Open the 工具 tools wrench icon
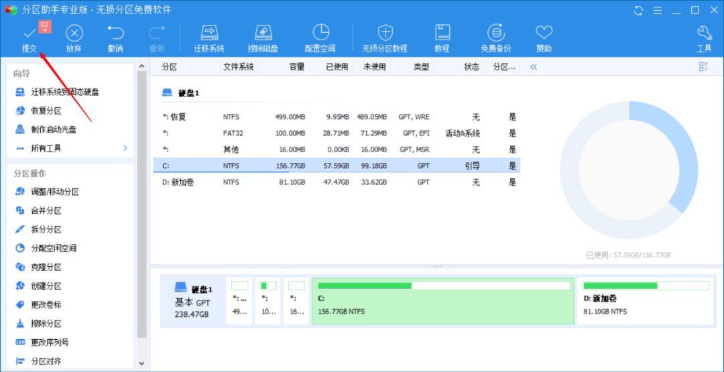 (704, 38)
